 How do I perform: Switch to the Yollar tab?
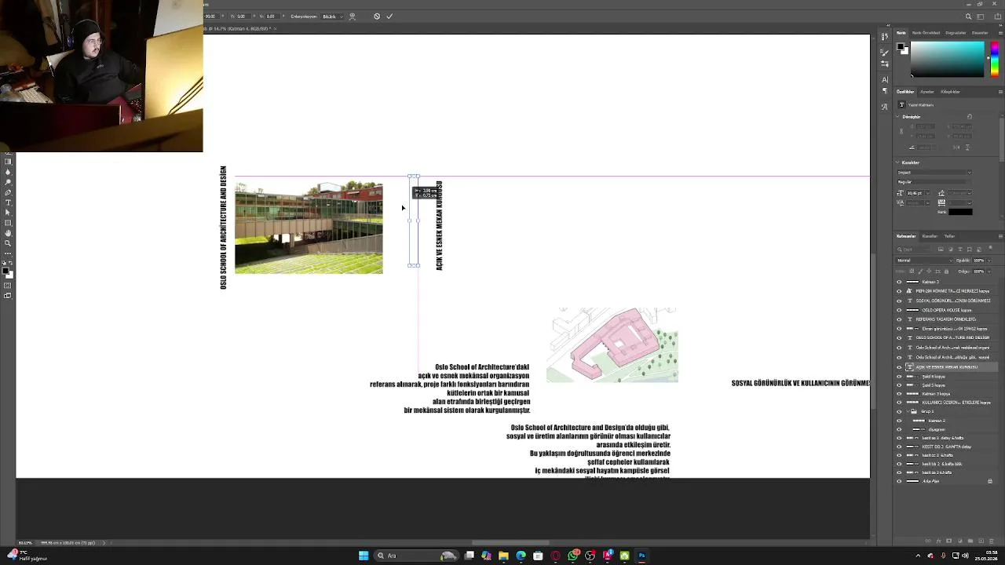click(x=950, y=235)
